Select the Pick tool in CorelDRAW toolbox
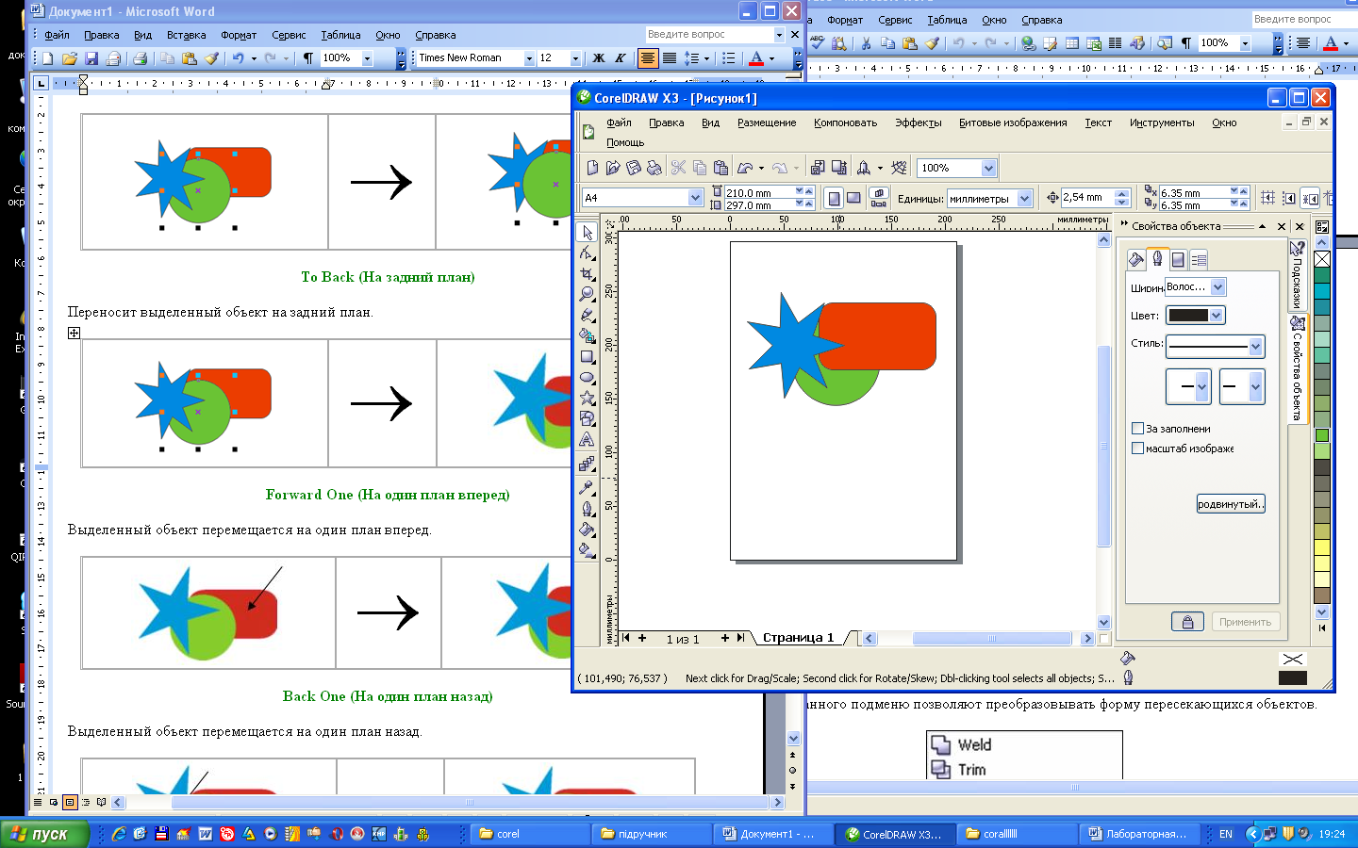This screenshot has width=1358, height=848. (587, 233)
